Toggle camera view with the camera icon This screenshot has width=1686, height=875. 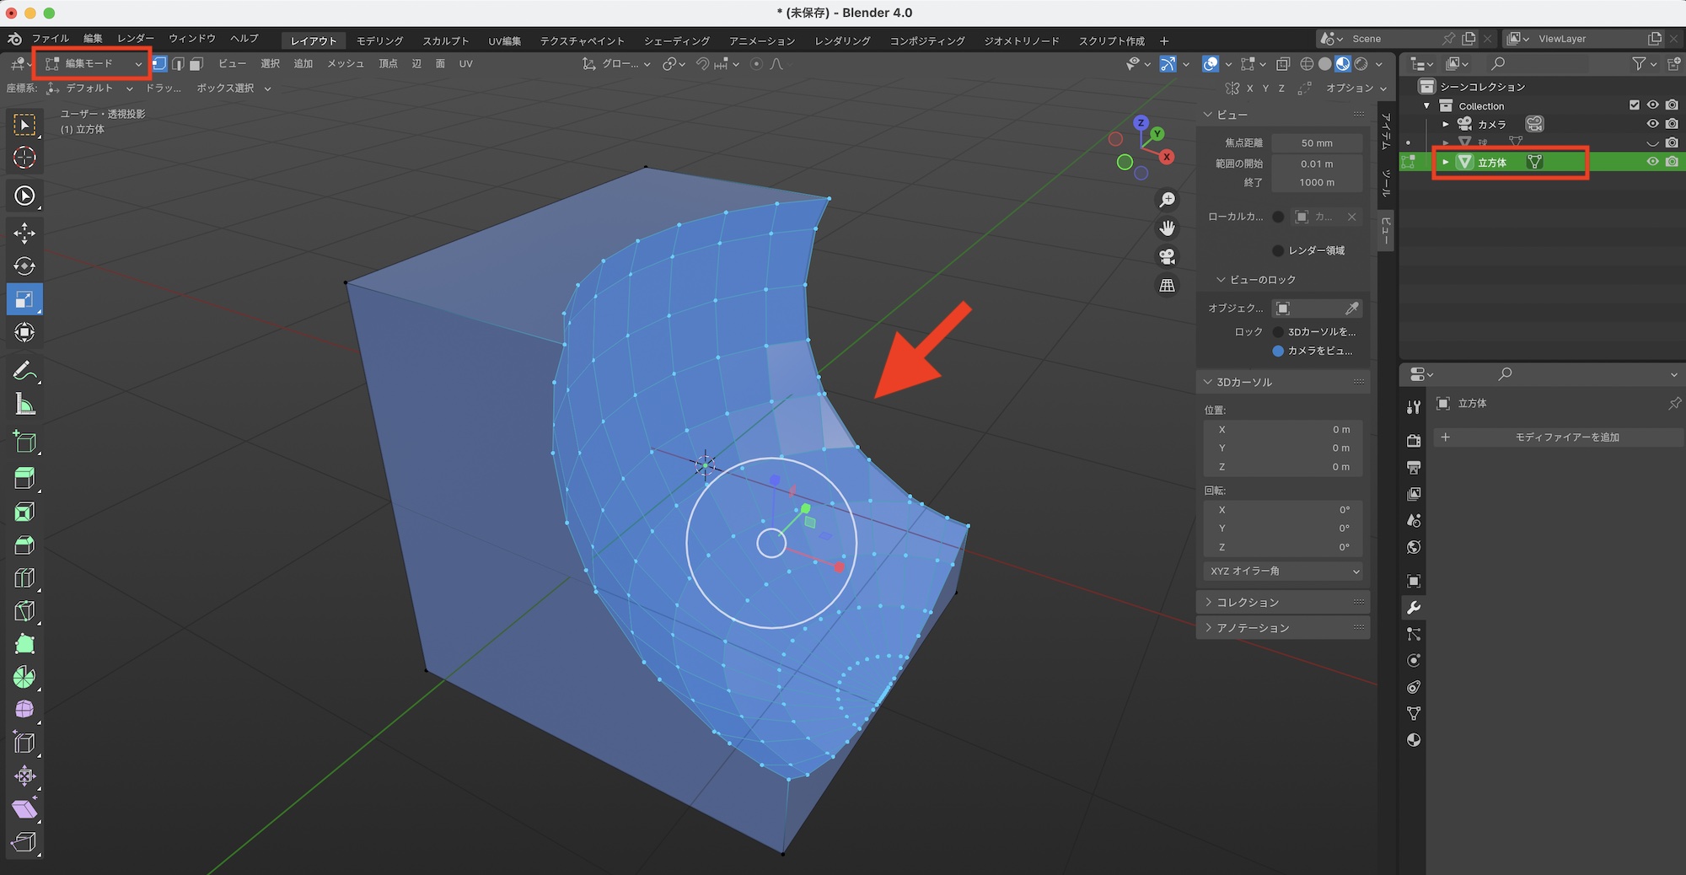pos(1168,257)
